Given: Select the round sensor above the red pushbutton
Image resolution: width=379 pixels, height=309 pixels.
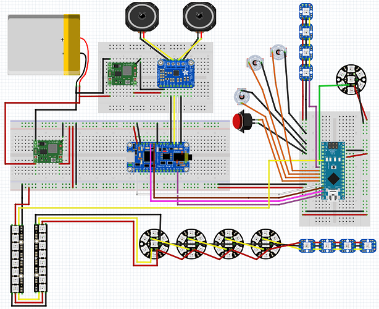Looking at the screenshot, I should pyautogui.click(x=242, y=96).
